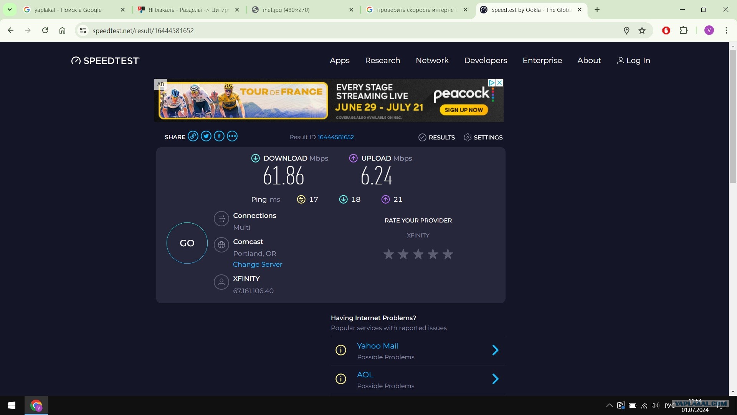The height and width of the screenshot is (415, 737).
Task: Open Chrome three-dot menu
Action: [726, 30]
